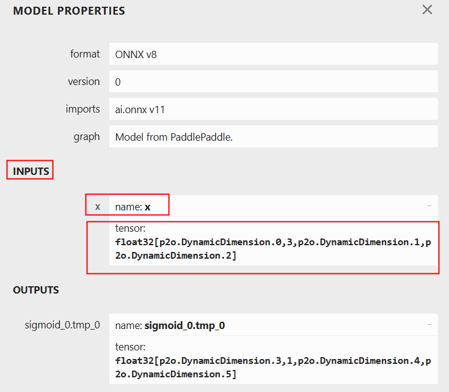Click the graph property label
Viewport: 449px width, 392px height.
86,136
